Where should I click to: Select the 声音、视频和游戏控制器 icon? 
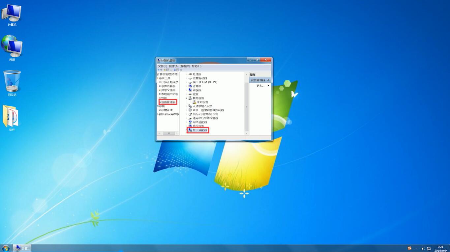(190, 110)
